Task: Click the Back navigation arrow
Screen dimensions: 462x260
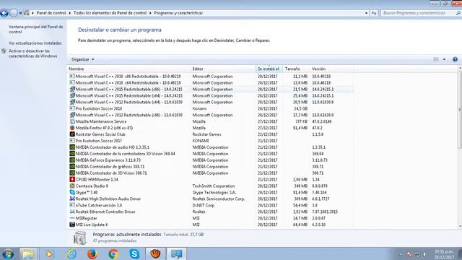Action: tap(4, 13)
